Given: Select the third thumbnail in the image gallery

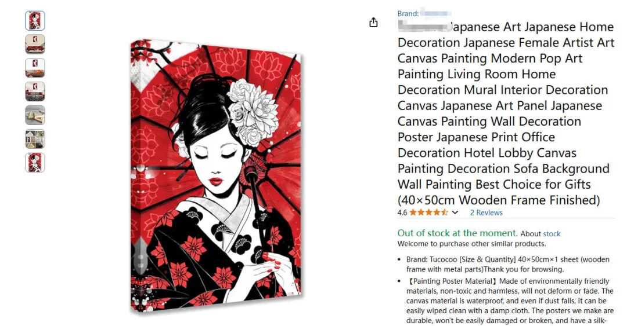Looking at the screenshot, I should (35, 68).
